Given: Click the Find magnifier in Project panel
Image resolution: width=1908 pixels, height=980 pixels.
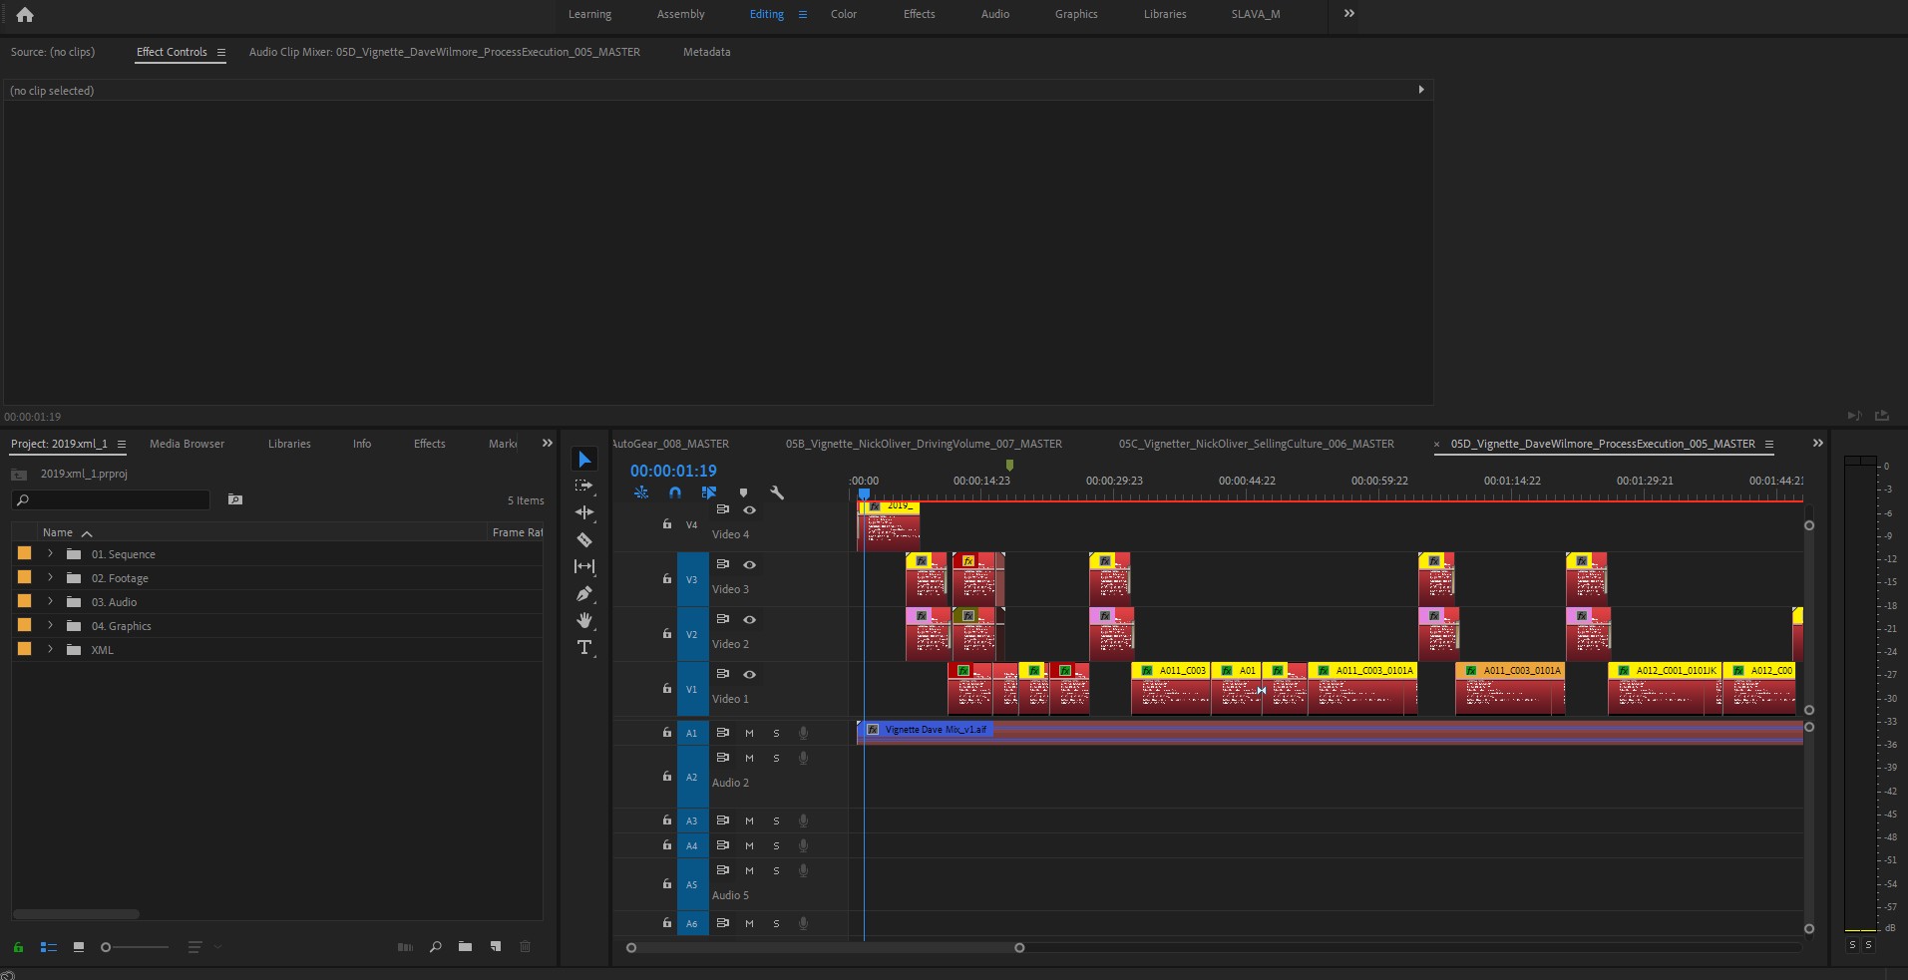Looking at the screenshot, I should pyautogui.click(x=435, y=947).
